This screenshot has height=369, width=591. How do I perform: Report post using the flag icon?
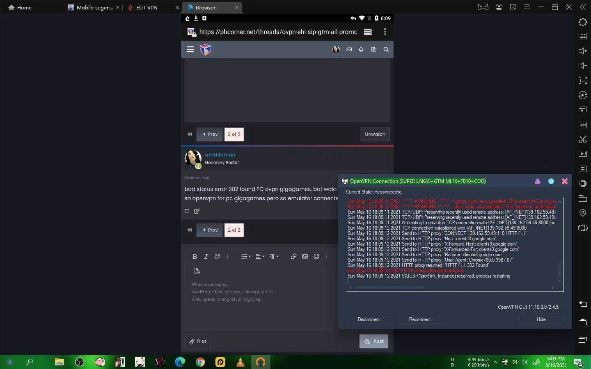[187, 211]
